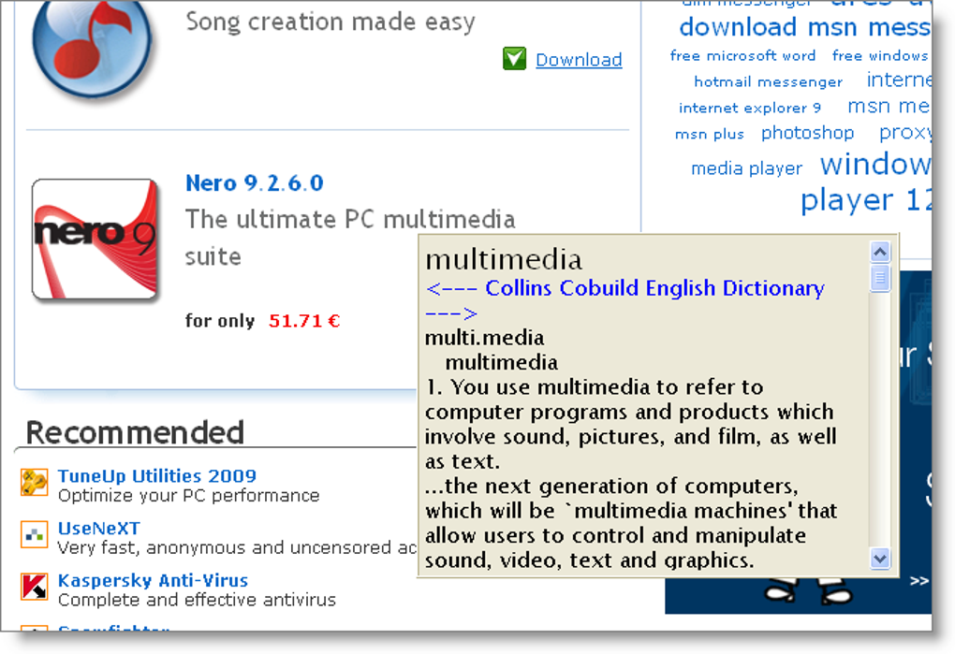Click the dictionary popup scroll down arrow
This screenshot has height=654, width=955.
[x=880, y=558]
